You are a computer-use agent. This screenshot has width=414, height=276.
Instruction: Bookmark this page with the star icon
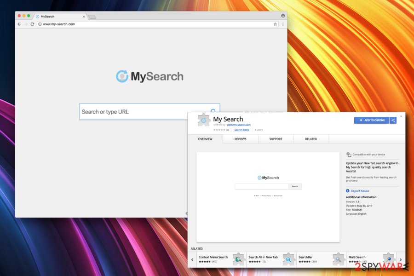point(275,24)
